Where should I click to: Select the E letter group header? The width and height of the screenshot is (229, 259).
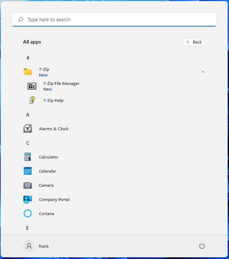(x=27, y=228)
